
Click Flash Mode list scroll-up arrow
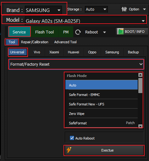tap(140, 75)
